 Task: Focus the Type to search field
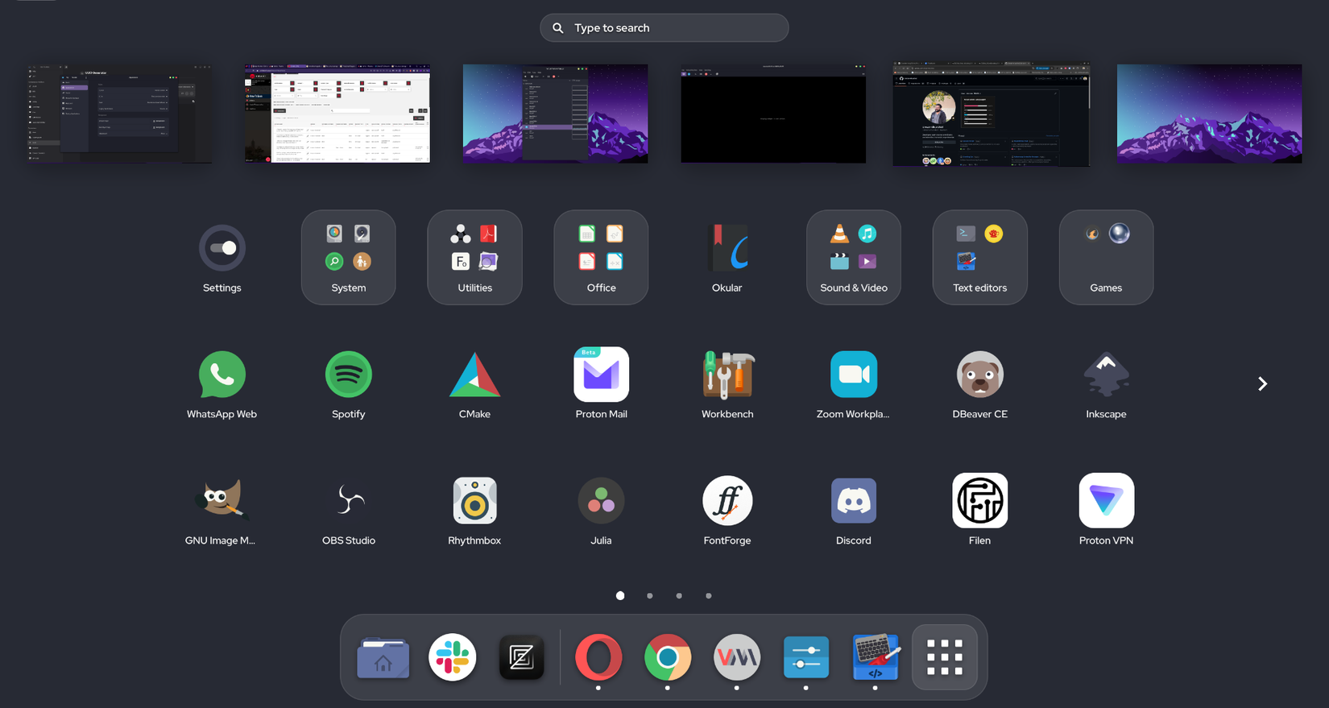664,27
